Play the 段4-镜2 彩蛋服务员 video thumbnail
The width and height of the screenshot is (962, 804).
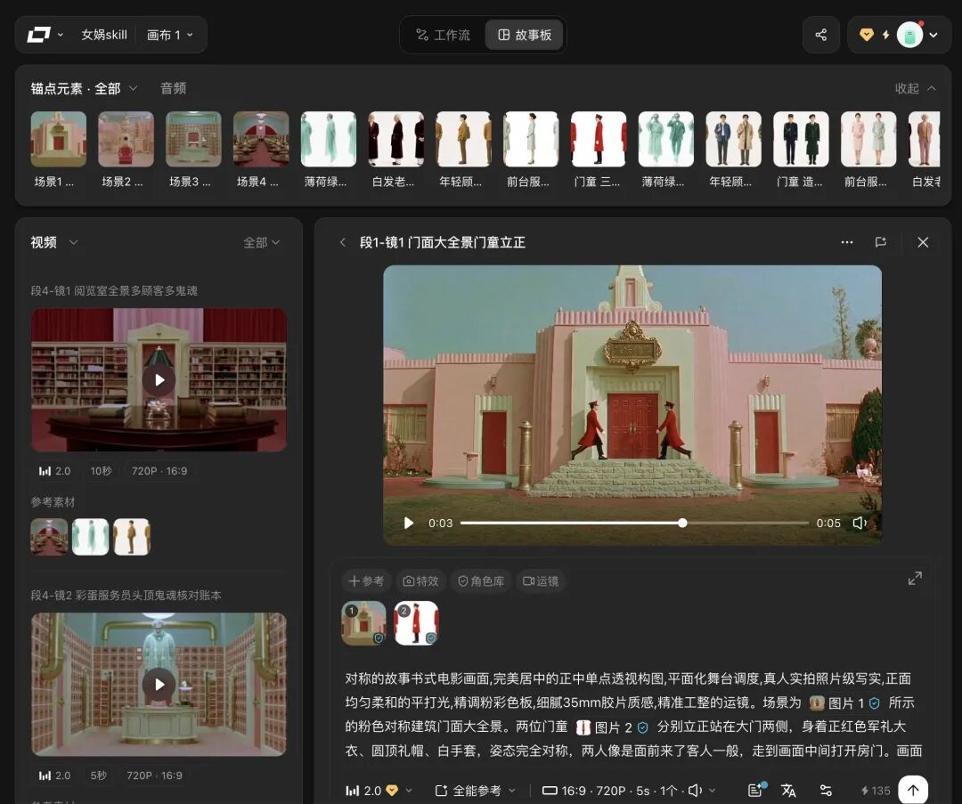159,685
